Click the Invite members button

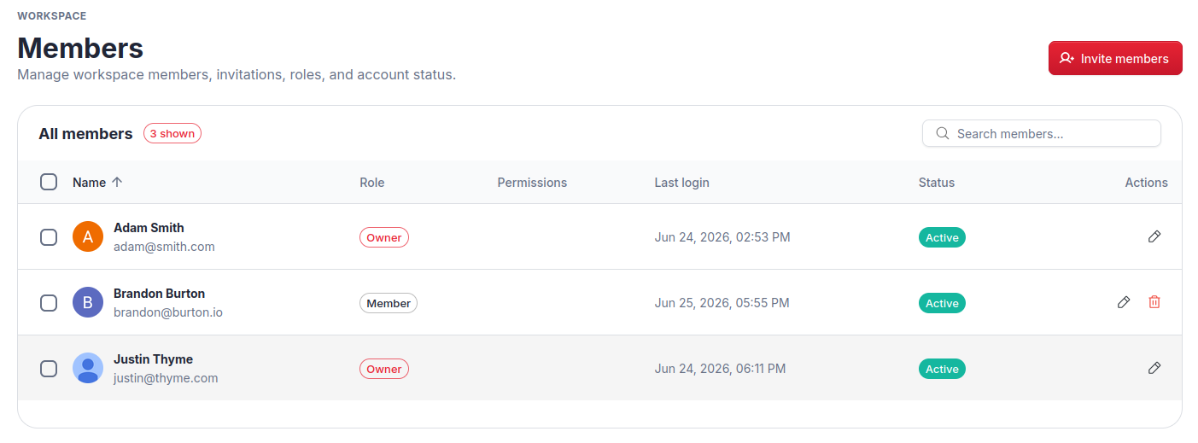[x=1115, y=58]
